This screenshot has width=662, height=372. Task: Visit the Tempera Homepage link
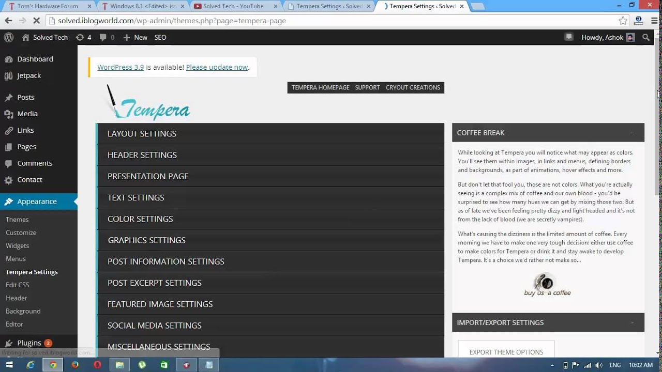click(x=321, y=87)
